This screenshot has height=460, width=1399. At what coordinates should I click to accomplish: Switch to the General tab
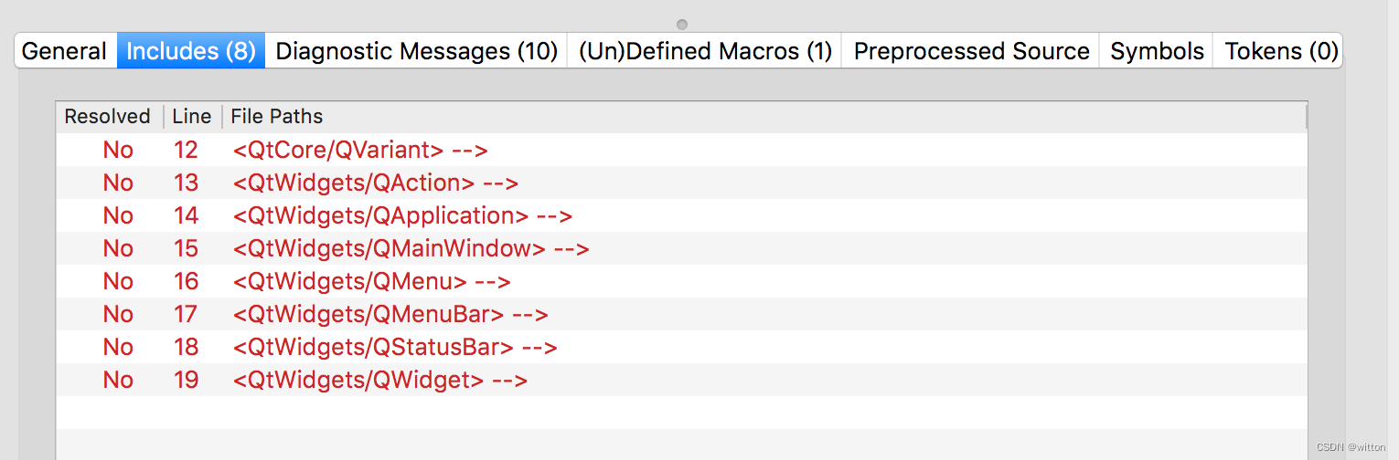pos(64,51)
